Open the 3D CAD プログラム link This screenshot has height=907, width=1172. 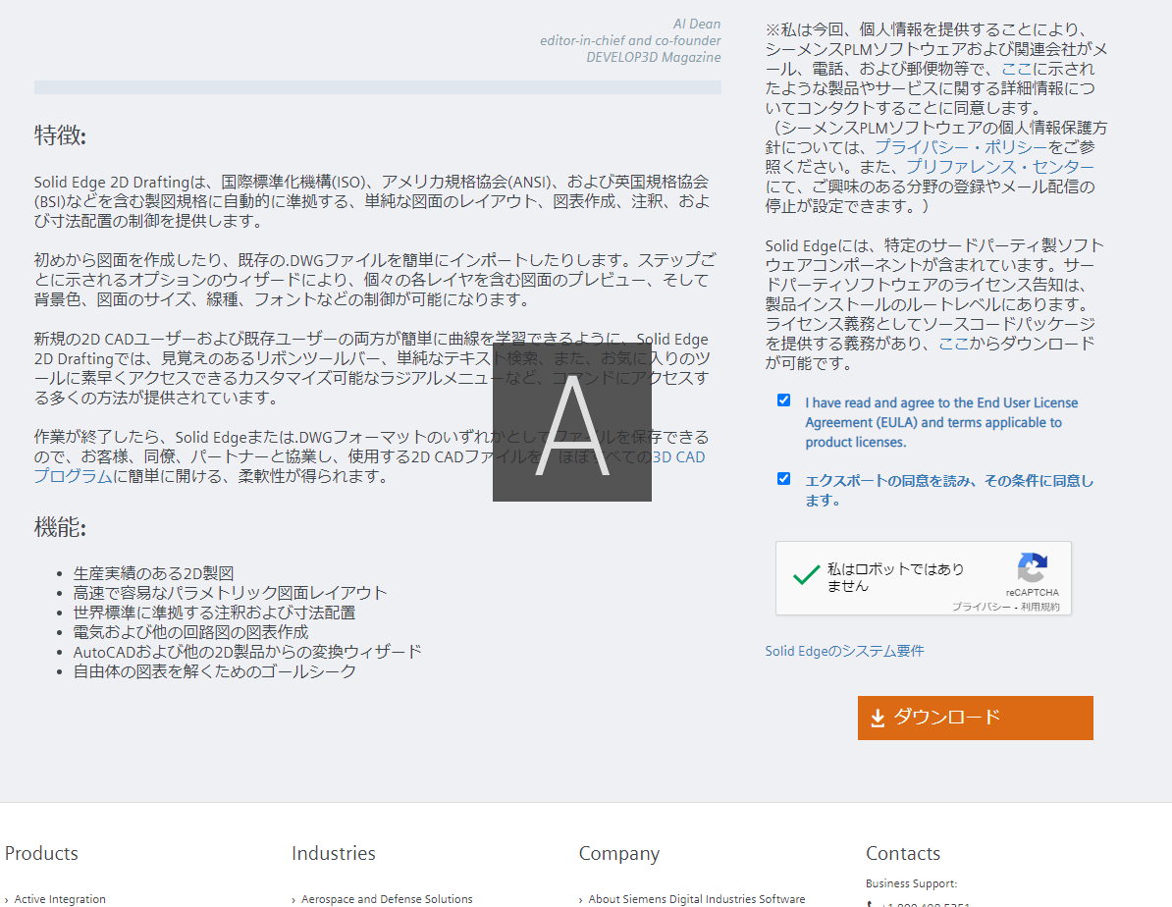coord(678,456)
